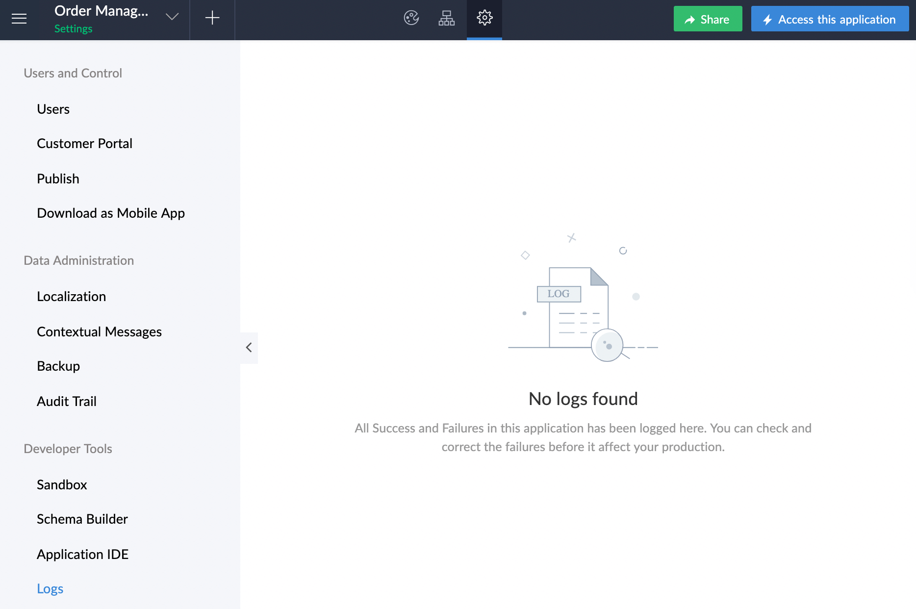This screenshot has height=609, width=916.
Task: Click the green Settings subtitle label
Action: coord(73,29)
